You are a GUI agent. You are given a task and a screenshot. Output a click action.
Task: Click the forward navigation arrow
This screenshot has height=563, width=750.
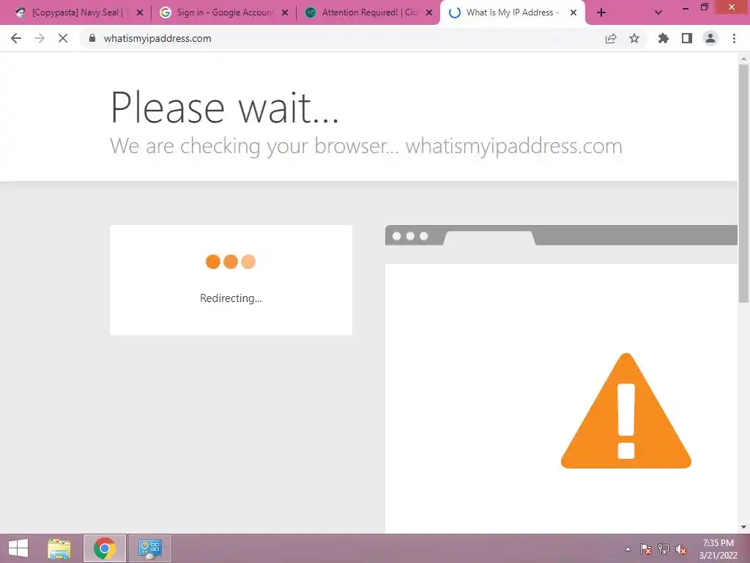[40, 38]
